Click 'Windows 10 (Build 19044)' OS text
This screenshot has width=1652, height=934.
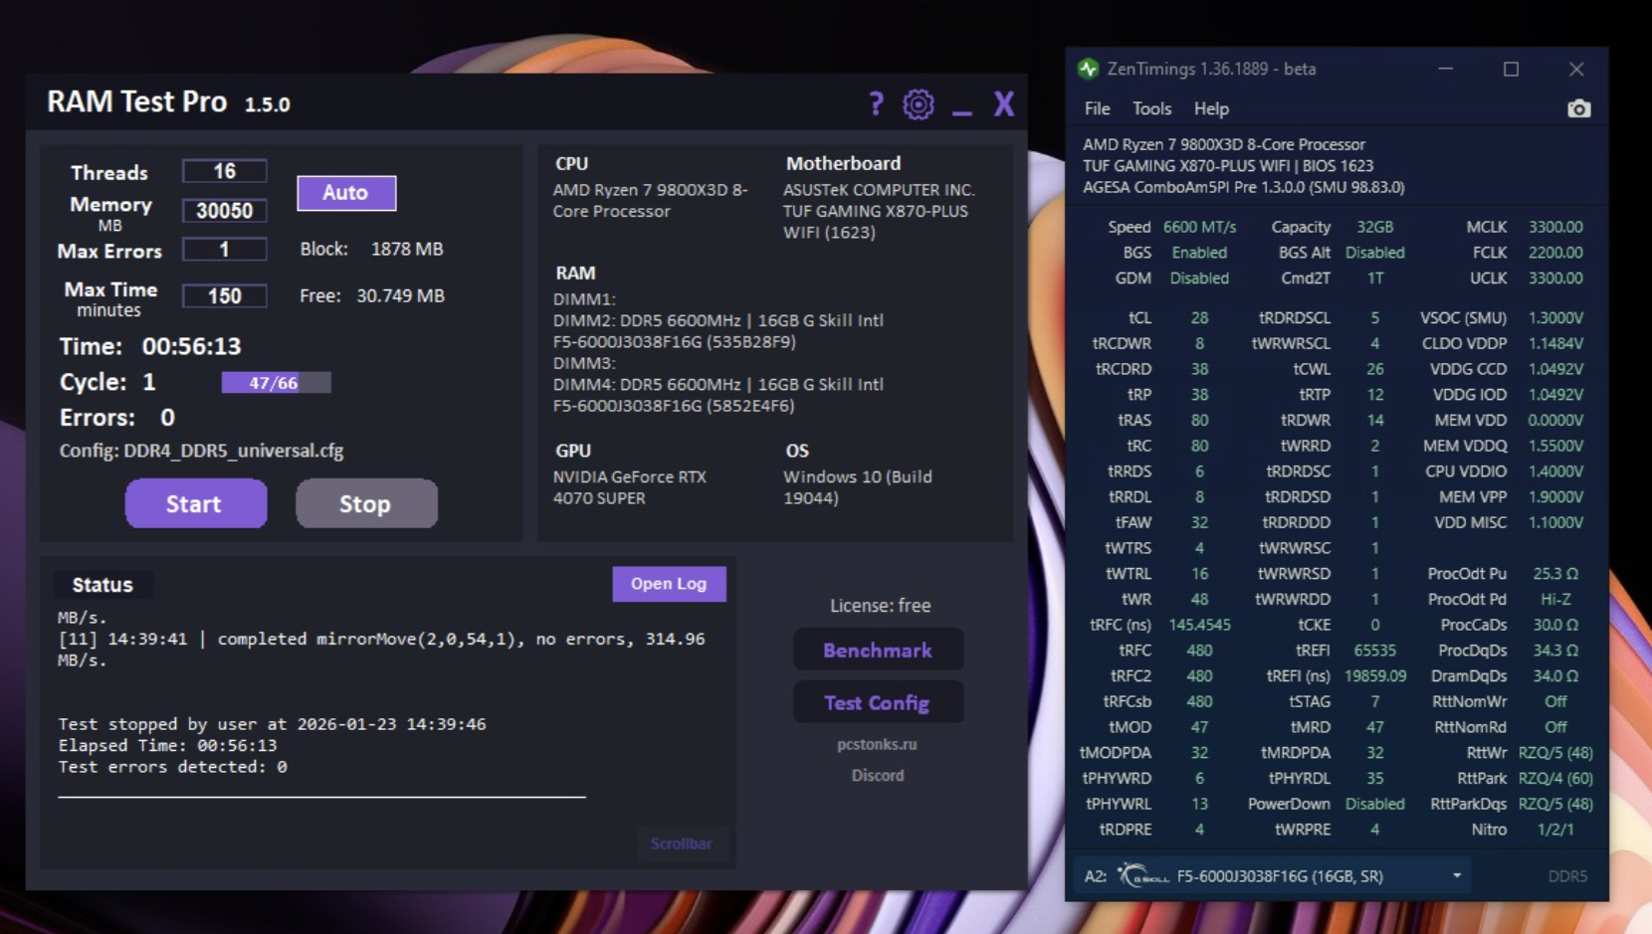point(858,487)
